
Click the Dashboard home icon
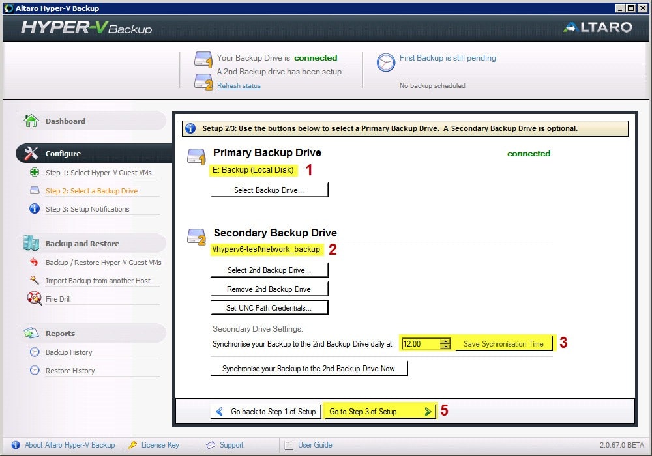(x=31, y=121)
